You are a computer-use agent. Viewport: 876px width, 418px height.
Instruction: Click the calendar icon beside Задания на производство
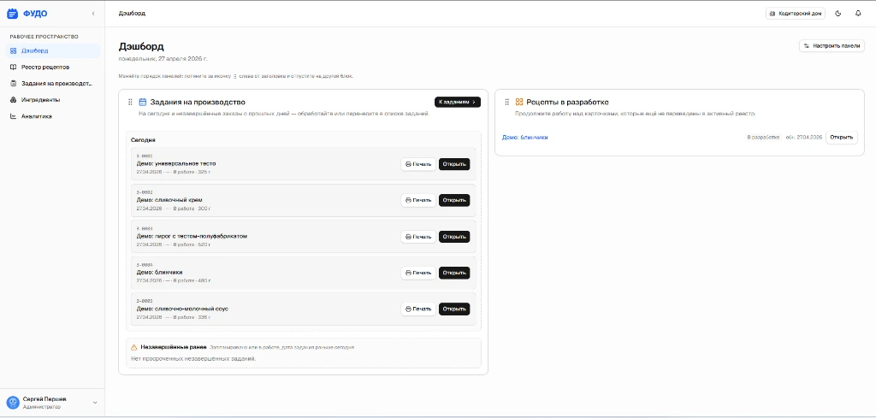click(x=143, y=102)
